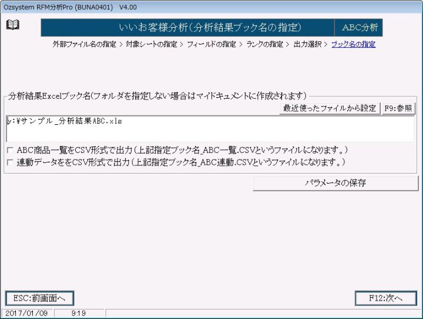This screenshot has width=423, height=319.
Task: Go to フィールドの指定 step
Action: pos(211,44)
